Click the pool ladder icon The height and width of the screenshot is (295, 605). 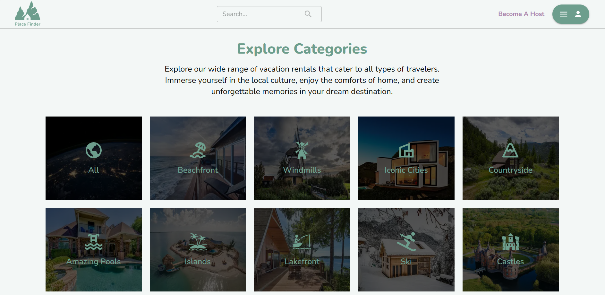(94, 242)
